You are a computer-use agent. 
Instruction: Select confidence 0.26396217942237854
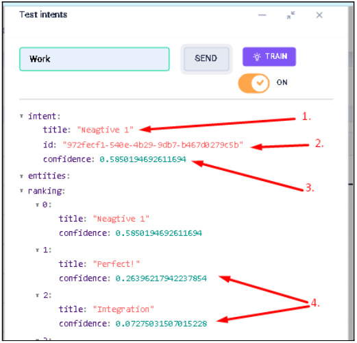(x=161, y=279)
